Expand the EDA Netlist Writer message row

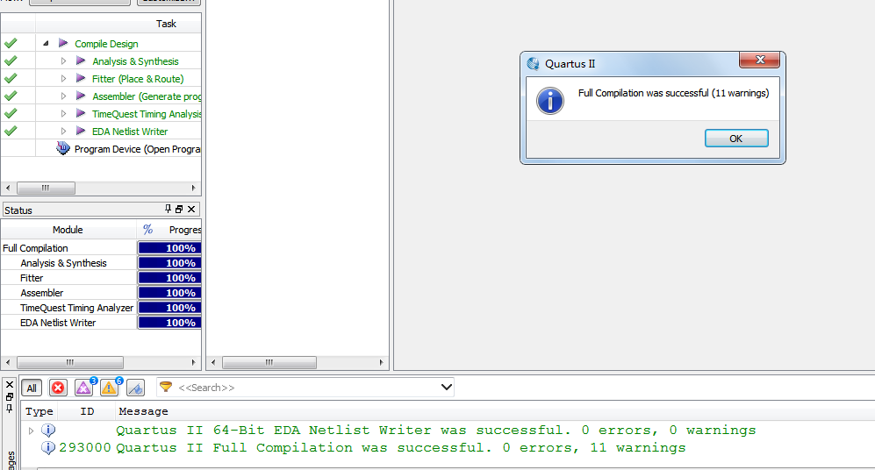click(x=32, y=431)
